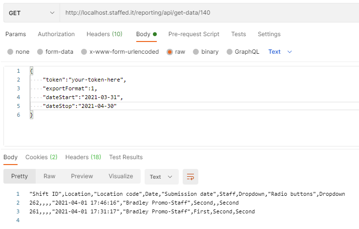Viewport: 359px width, 229px height.
Task: Click the opening brace on line 1
Action: [31, 71]
